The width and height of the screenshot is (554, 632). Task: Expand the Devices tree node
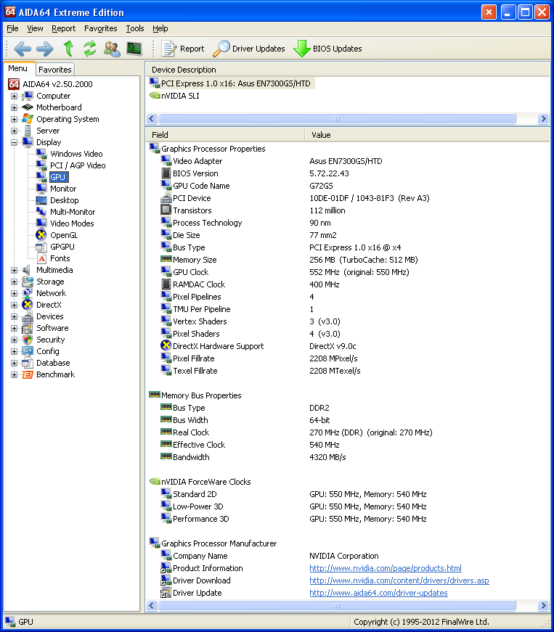point(14,317)
